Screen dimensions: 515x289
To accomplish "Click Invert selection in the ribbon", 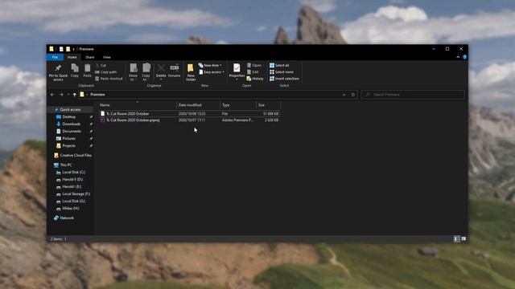I will coord(284,79).
